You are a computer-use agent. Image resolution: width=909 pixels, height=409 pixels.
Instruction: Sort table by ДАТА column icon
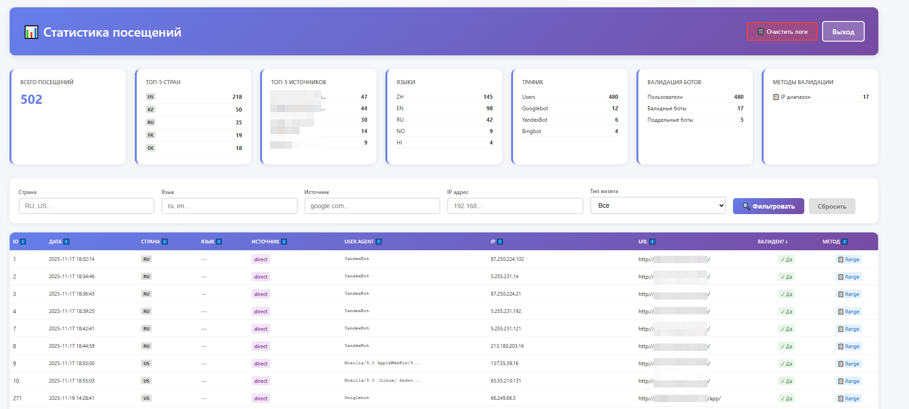(x=66, y=242)
